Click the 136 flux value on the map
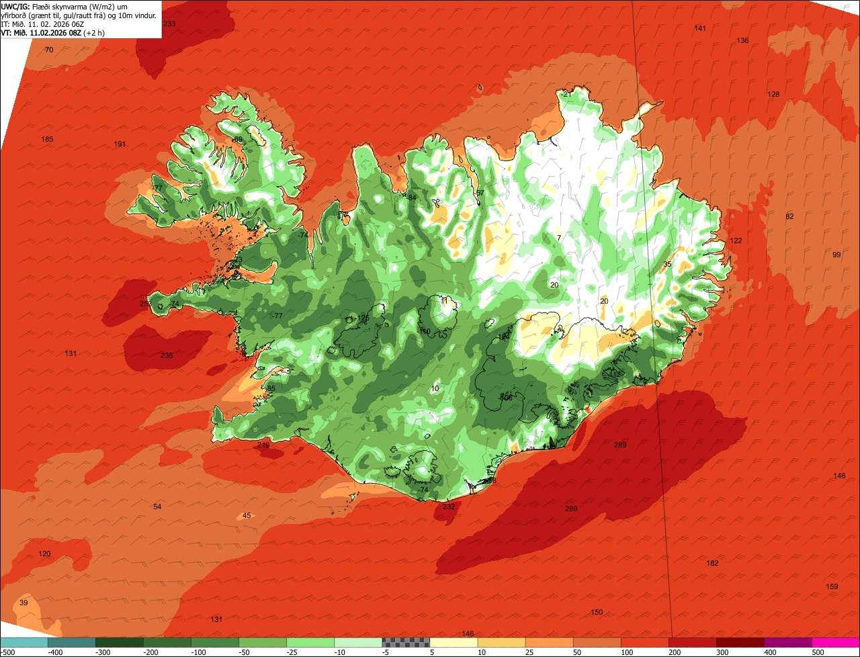860x657 pixels. pos(742,40)
